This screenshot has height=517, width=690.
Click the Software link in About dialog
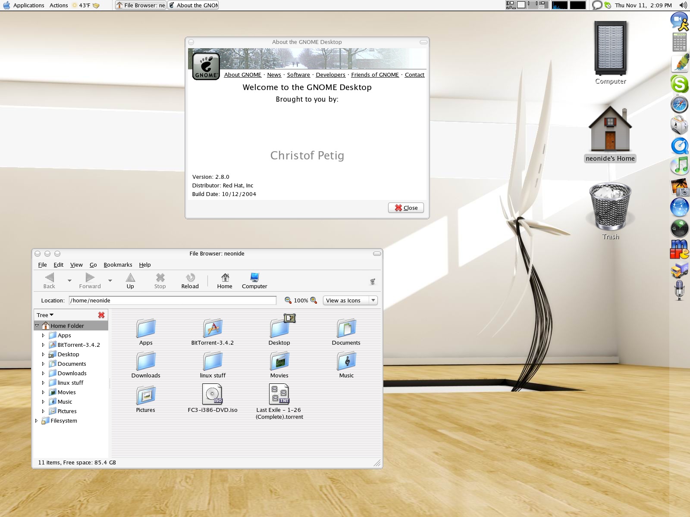[298, 75]
